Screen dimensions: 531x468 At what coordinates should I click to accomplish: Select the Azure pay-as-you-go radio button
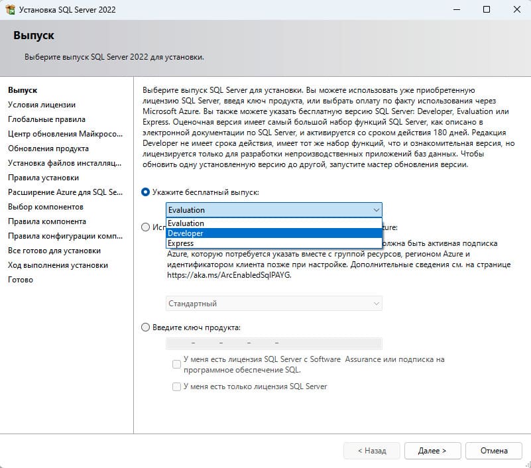[x=145, y=227]
